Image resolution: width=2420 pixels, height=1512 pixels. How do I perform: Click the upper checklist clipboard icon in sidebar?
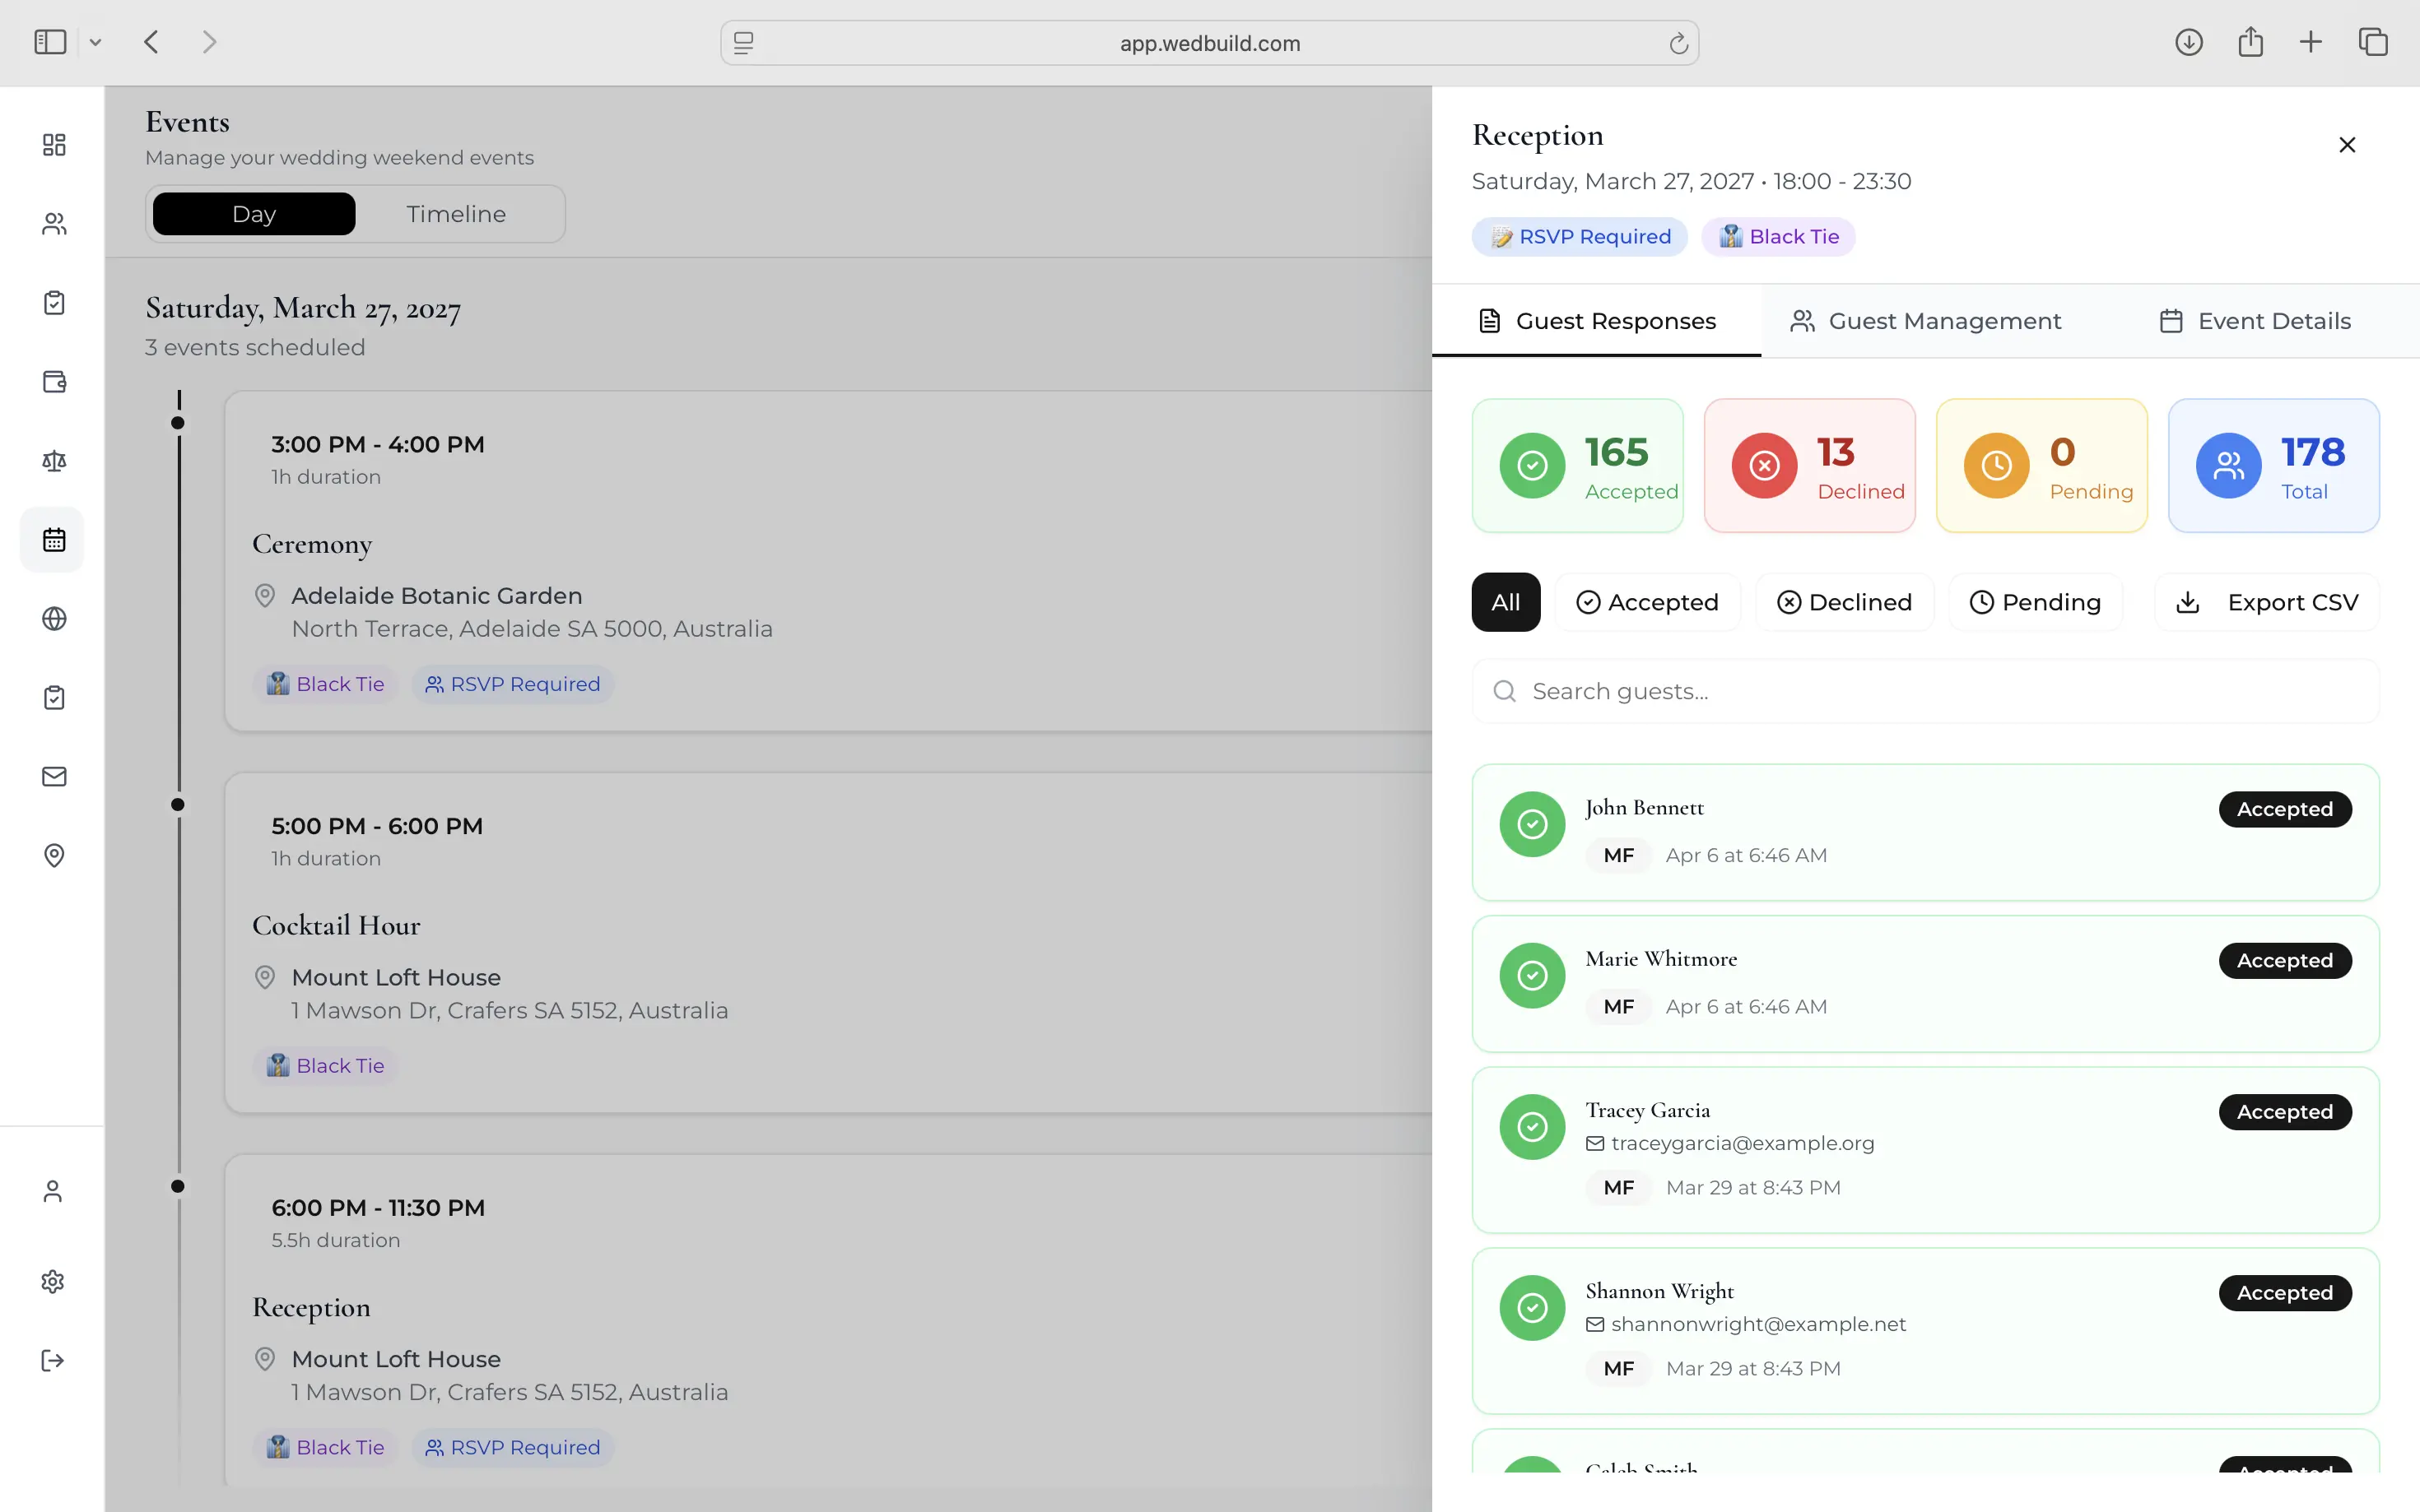click(54, 303)
